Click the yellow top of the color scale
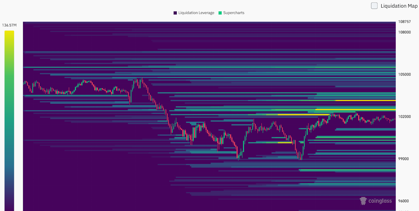 tap(9, 33)
